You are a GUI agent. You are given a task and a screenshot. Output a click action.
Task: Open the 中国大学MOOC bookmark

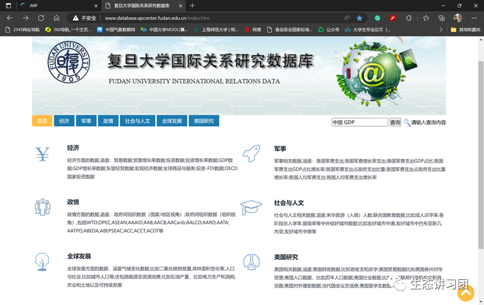(164, 30)
